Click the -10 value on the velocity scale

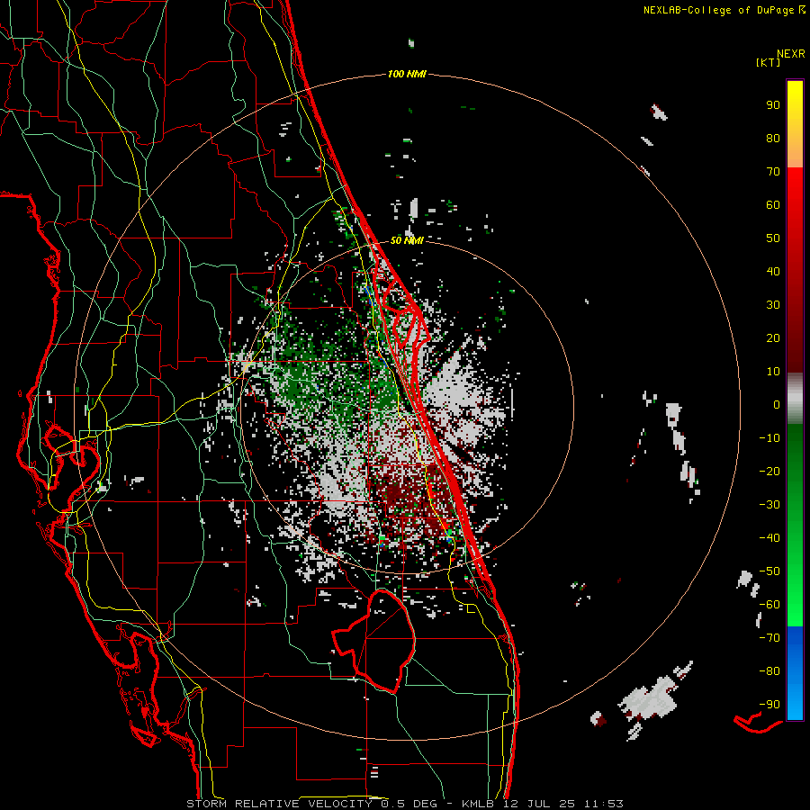[769, 438]
